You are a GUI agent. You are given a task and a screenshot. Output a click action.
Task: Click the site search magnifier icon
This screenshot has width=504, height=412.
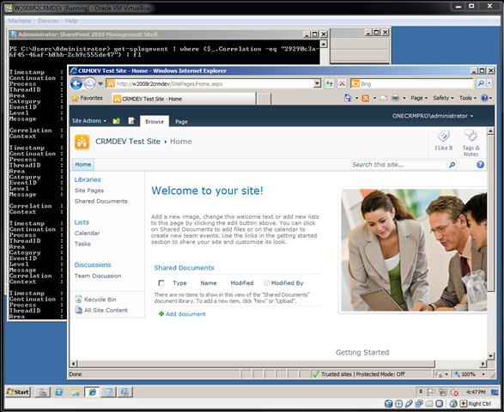click(x=452, y=165)
